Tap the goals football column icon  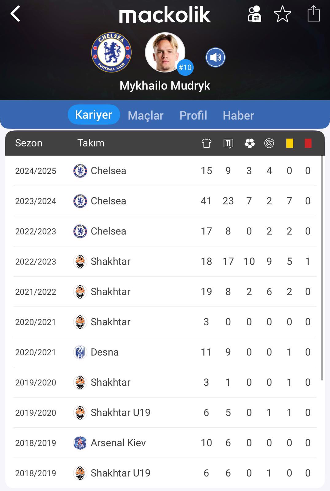pyautogui.click(x=250, y=143)
